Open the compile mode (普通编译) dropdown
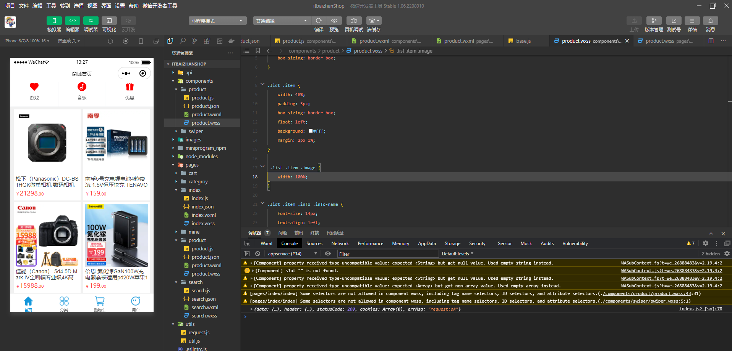732x351 pixels. coord(282,21)
